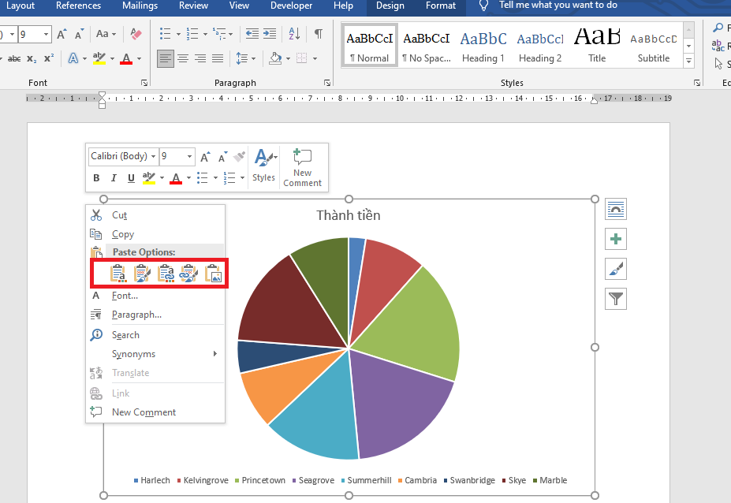Expand the Calibri (Body) font dropdown

click(x=153, y=157)
